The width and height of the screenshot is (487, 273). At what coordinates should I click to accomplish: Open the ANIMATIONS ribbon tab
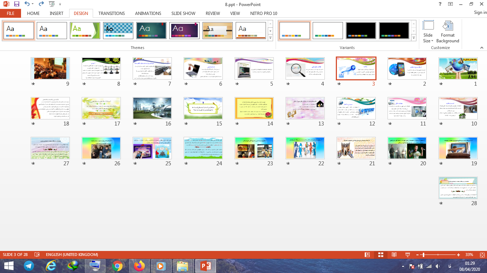pos(148,13)
